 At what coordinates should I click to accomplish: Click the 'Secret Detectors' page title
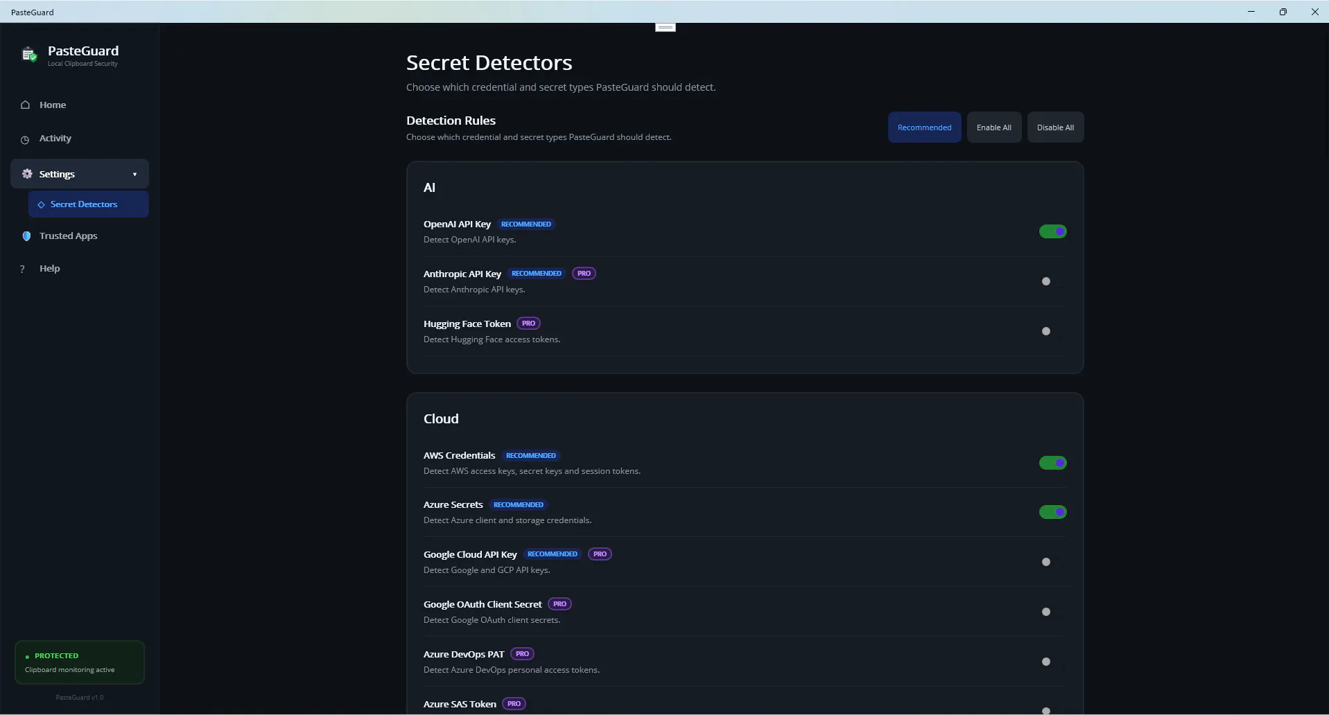tap(489, 62)
